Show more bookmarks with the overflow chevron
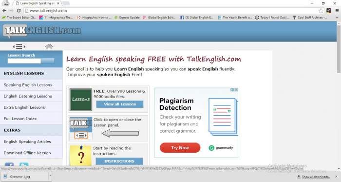The image size is (341, 182). (337, 18)
